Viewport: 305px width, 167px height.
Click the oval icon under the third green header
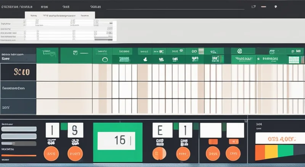pyautogui.click(x=105, y=60)
